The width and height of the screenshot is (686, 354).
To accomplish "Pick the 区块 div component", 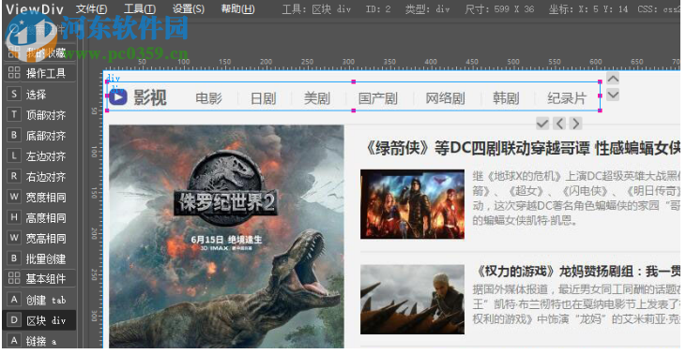I will tap(39, 320).
